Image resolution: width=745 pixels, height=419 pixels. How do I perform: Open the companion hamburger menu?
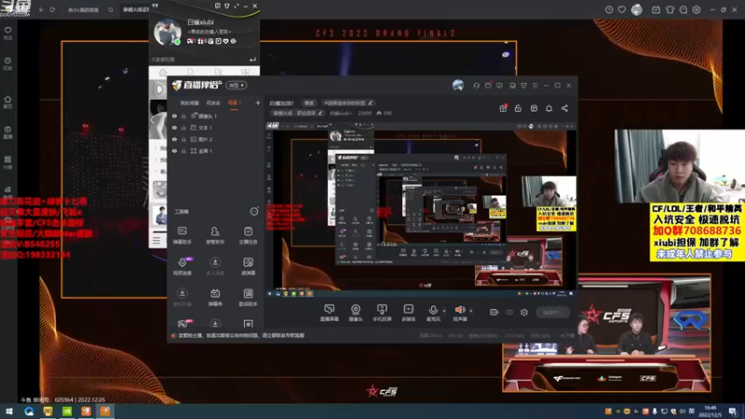535,86
